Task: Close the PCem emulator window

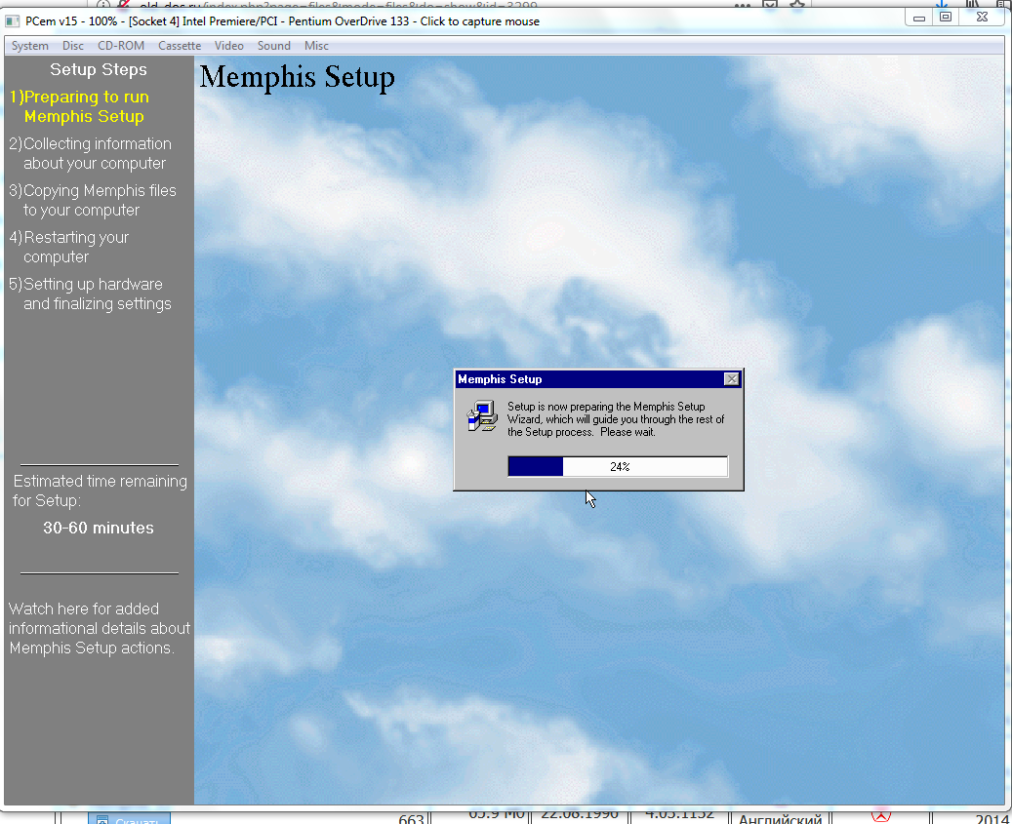Action: 983,19
